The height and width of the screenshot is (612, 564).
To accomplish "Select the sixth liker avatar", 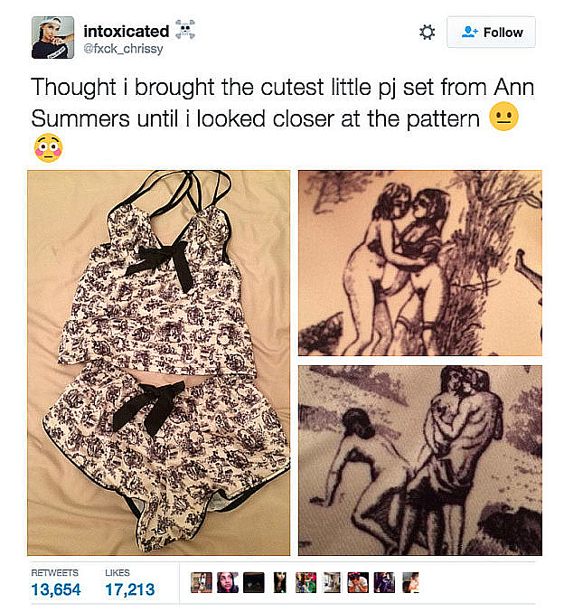I will click(333, 583).
